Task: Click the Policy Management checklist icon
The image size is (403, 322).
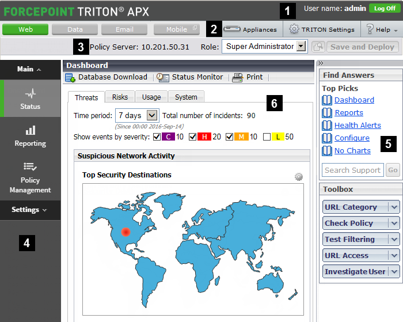Action: point(31,166)
